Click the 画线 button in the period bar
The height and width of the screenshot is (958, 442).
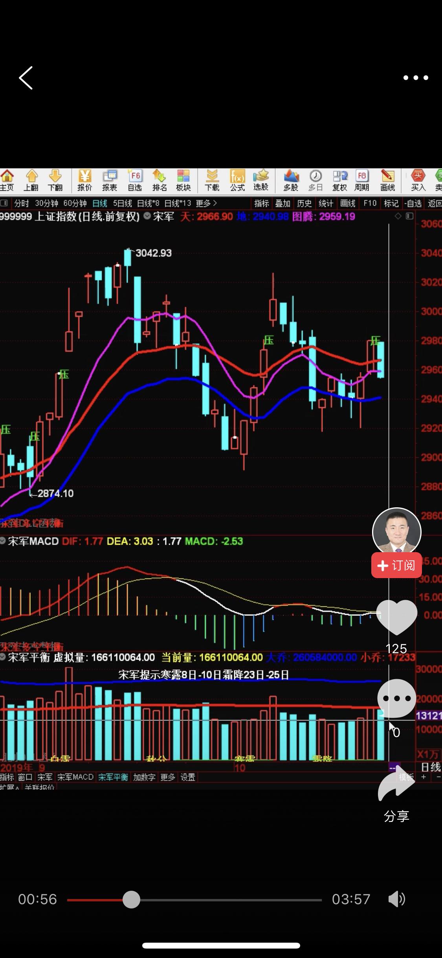348,203
